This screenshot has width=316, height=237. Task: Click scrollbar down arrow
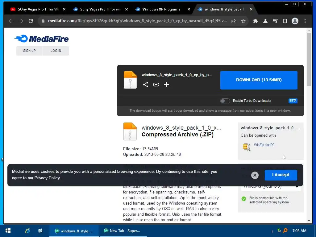pos(309,221)
